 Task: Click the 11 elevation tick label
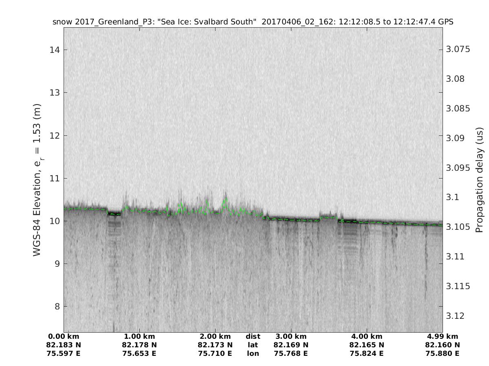pos(54,178)
